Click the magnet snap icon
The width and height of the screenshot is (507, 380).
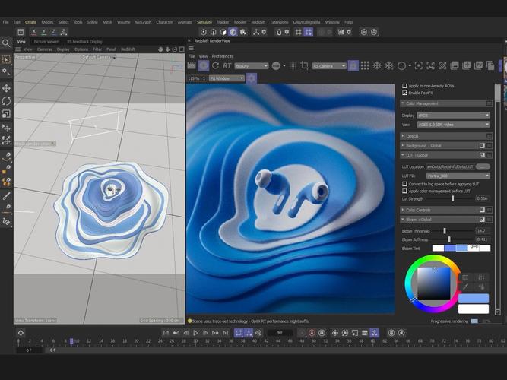coord(279,32)
